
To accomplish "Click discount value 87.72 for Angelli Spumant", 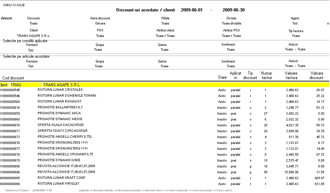I will [x=320, y=155].
